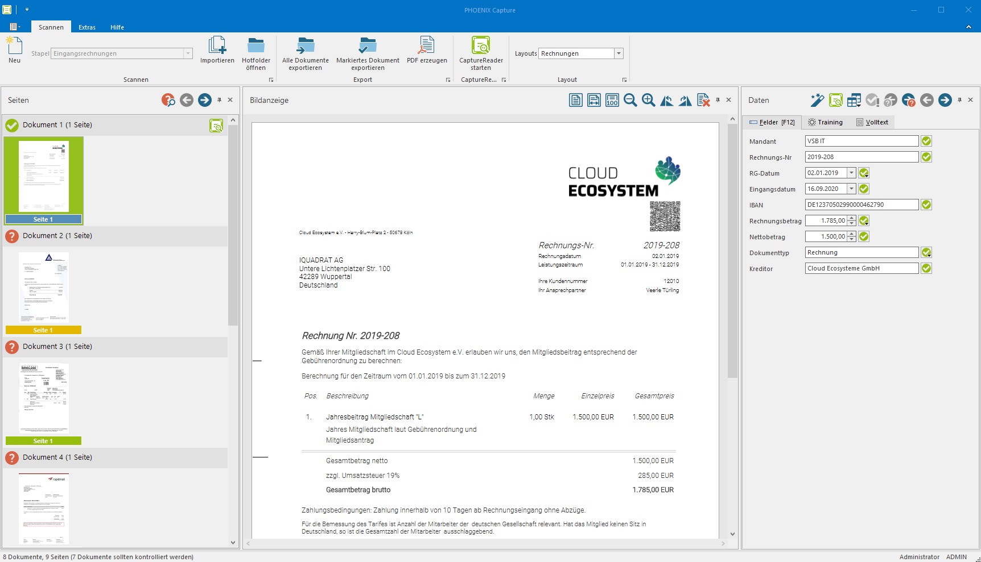Screen dimensions: 981x562
Task: Toggle the RG-Datum confirmation checkmark
Action: (x=864, y=173)
